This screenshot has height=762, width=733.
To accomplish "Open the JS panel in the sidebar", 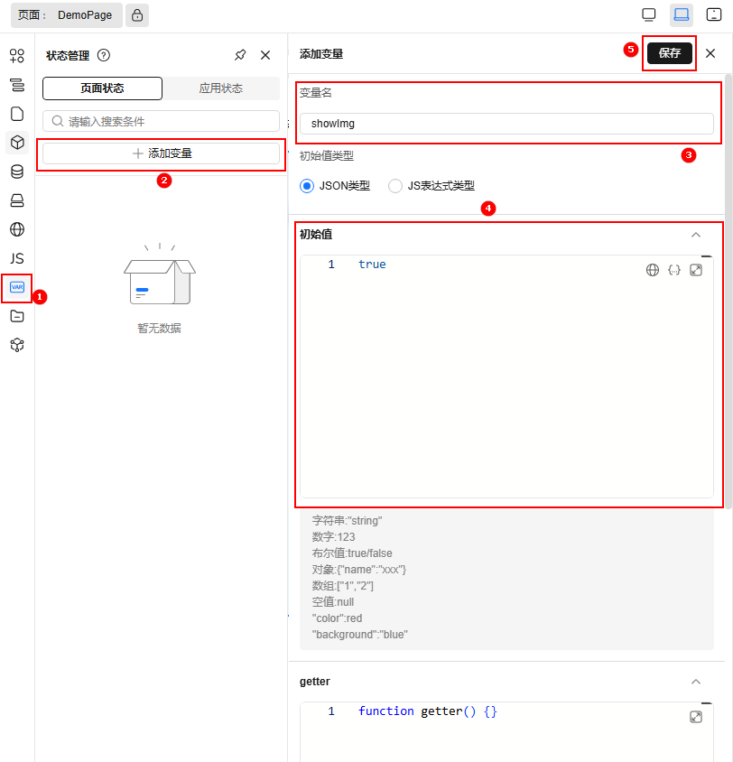I will (17, 258).
